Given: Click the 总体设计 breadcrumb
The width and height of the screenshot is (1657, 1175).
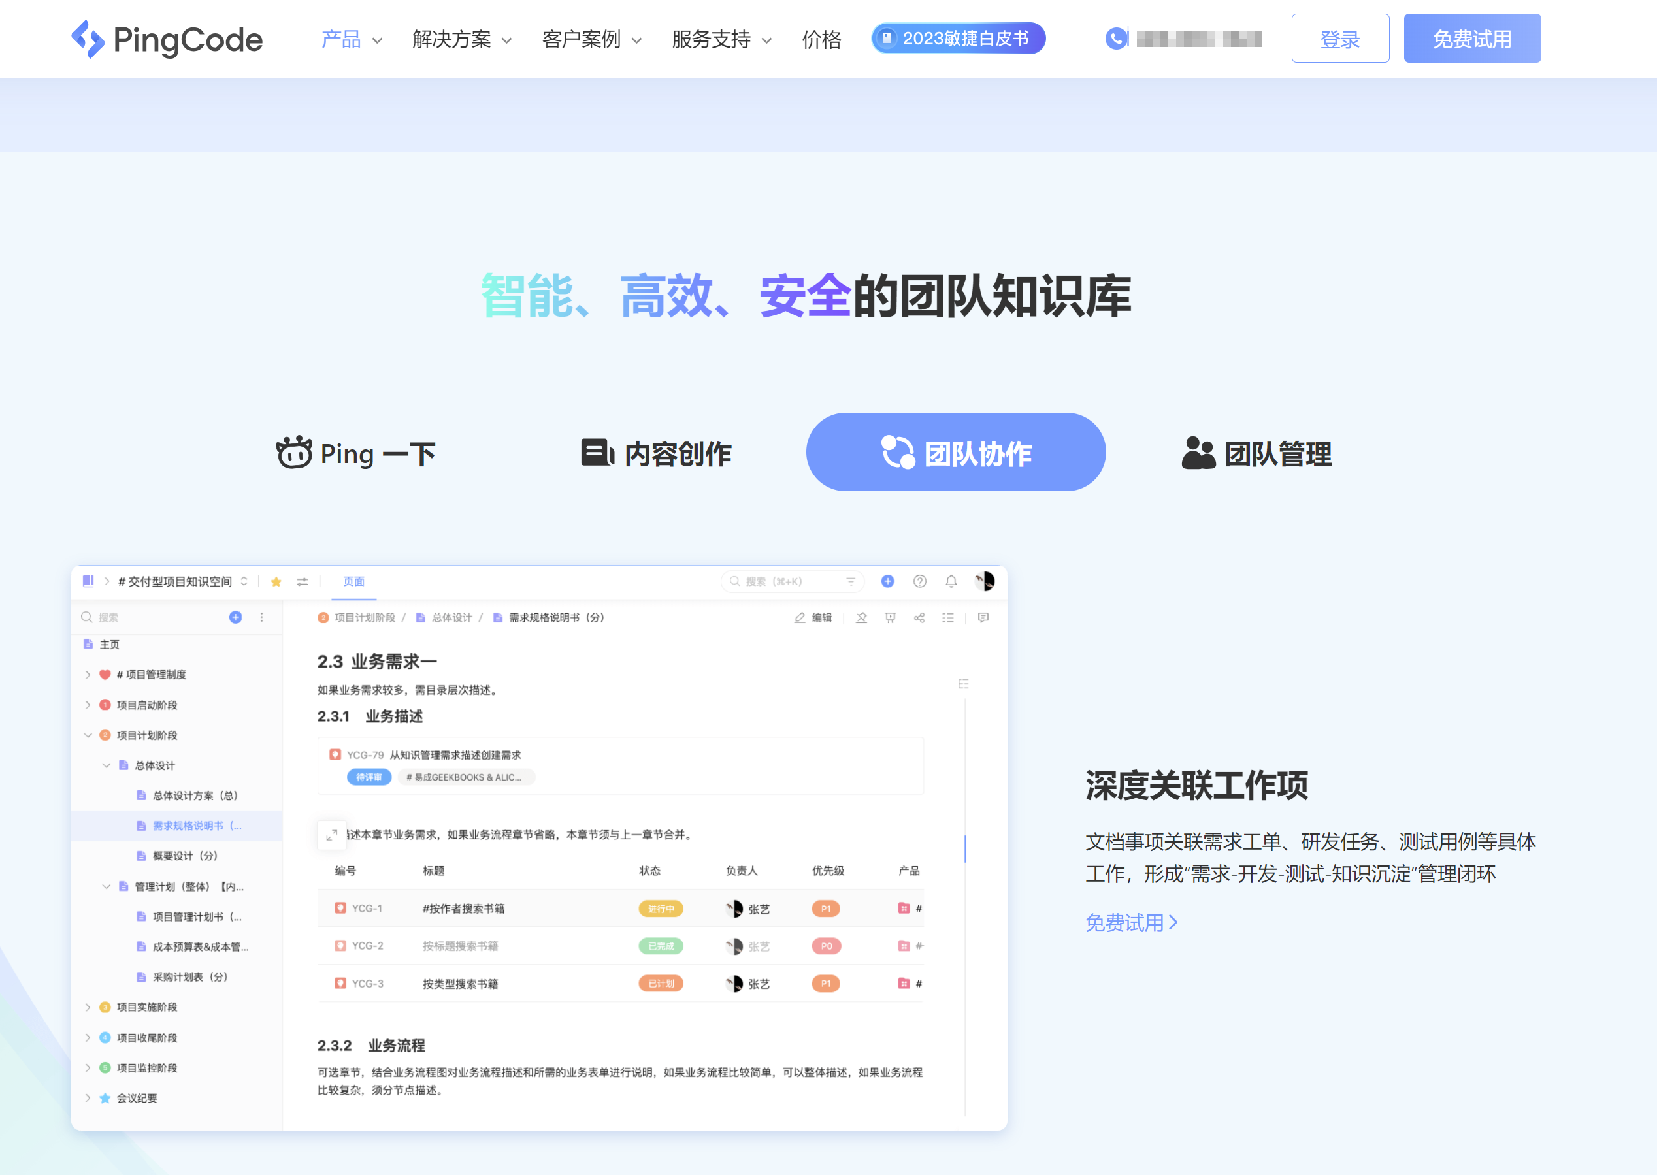Looking at the screenshot, I should click(444, 617).
